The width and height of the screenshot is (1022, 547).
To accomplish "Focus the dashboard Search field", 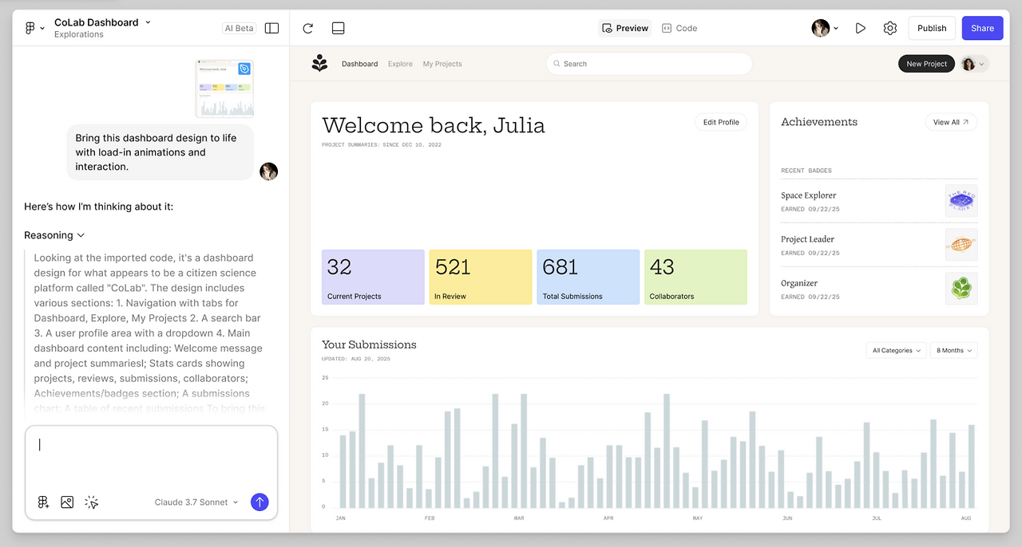I will [649, 64].
